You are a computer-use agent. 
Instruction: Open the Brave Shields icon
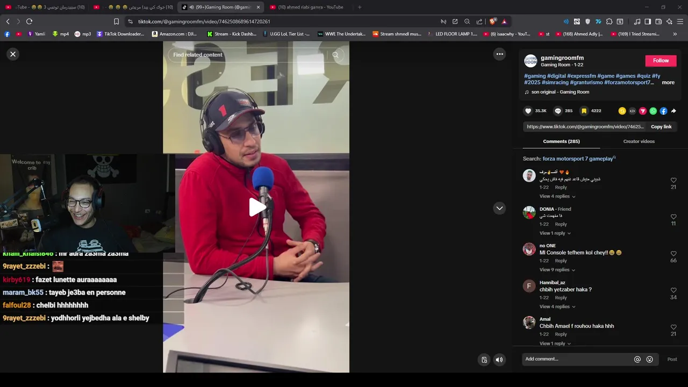click(x=492, y=21)
